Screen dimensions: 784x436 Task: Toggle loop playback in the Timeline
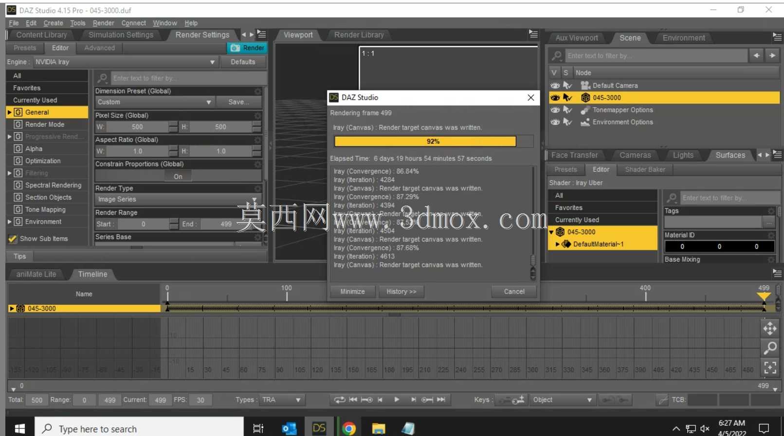[339, 400]
